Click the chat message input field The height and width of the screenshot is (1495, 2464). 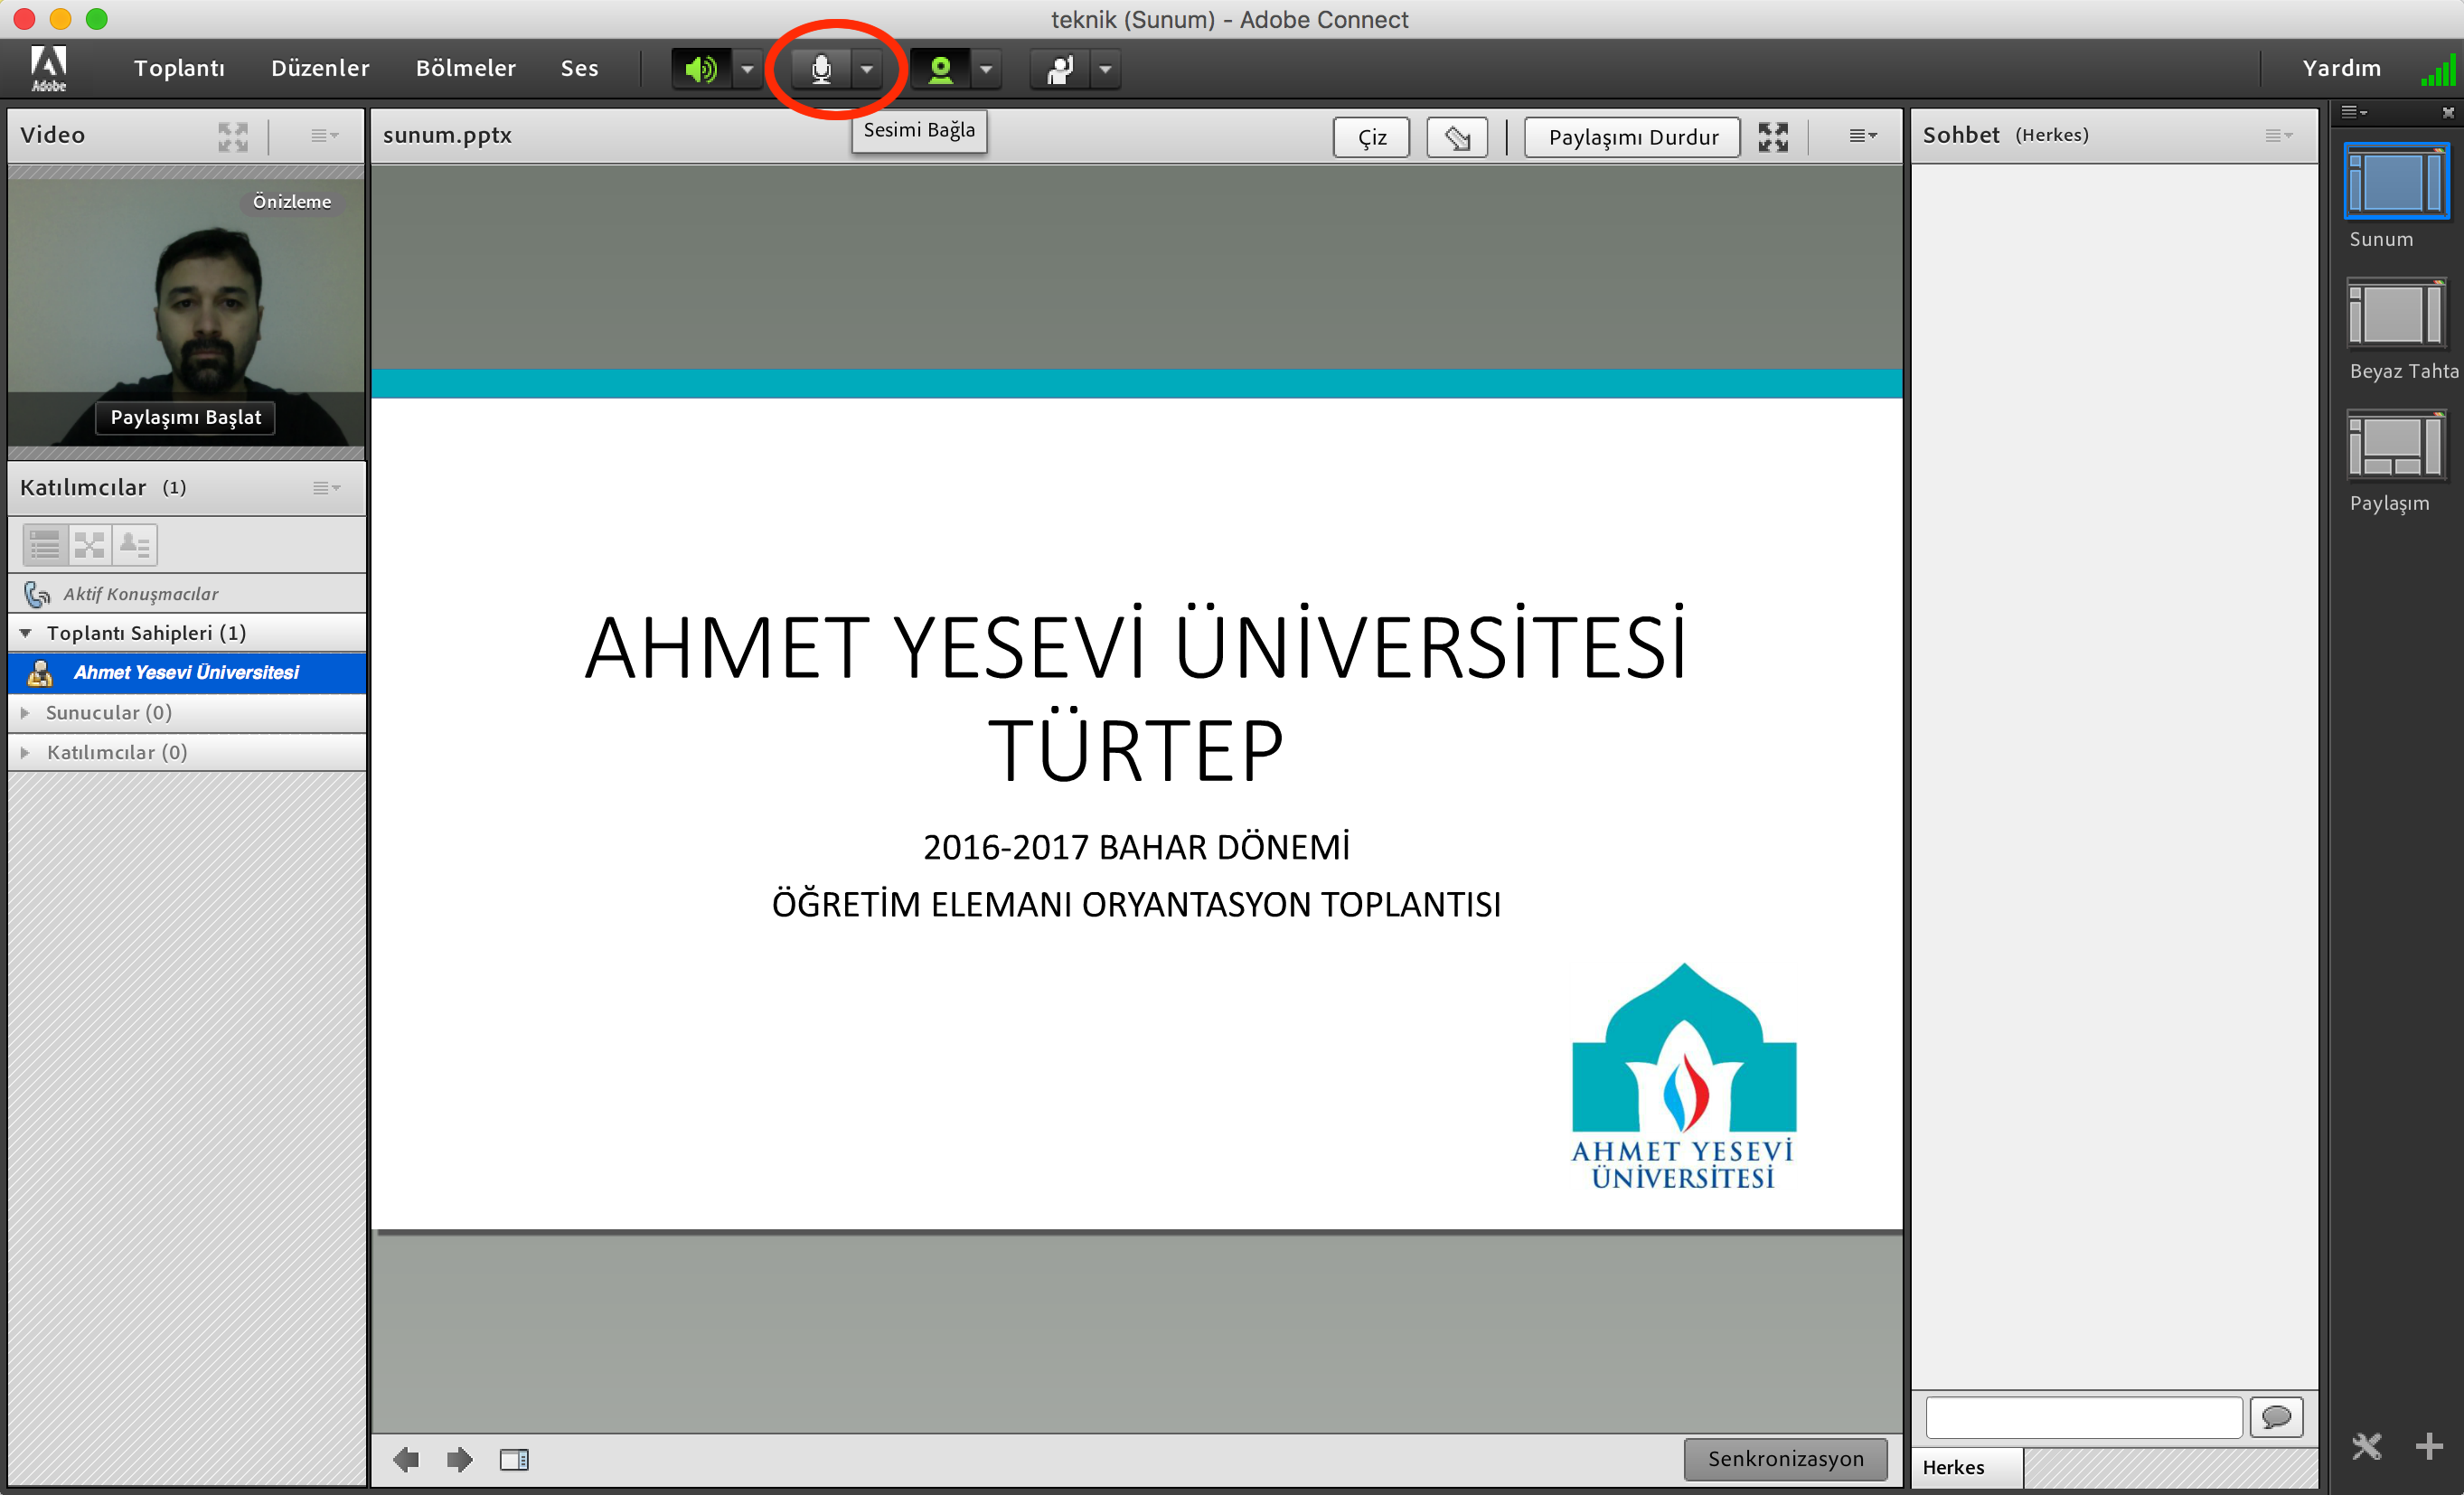(2084, 1417)
